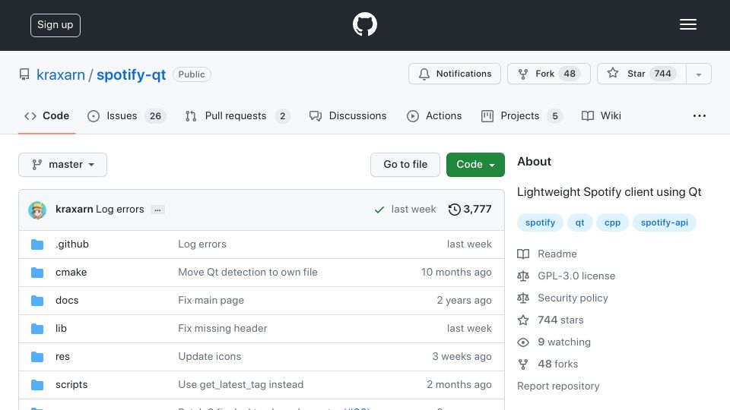The height and width of the screenshot is (410, 730).
Task: Open the kraxarn user profile link
Action: (61, 74)
